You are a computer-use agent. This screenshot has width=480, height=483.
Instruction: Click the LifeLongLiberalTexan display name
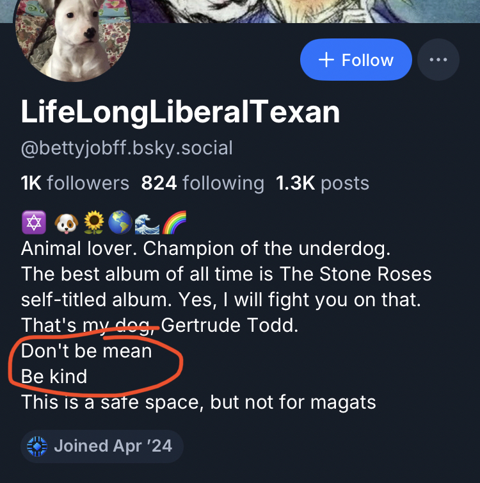[180, 112]
